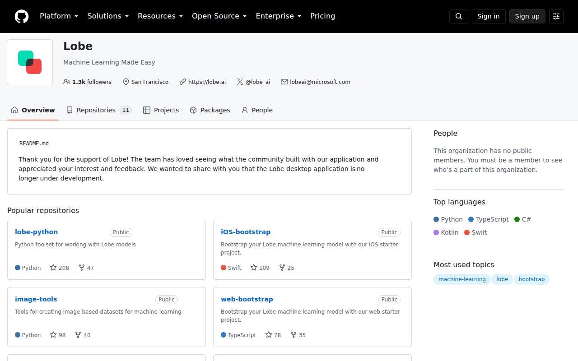This screenshot has width=578, height=361.
Task: Click the link icon beside https://lobe.ai
Action: pyautogui.click(x=183, y=82)
